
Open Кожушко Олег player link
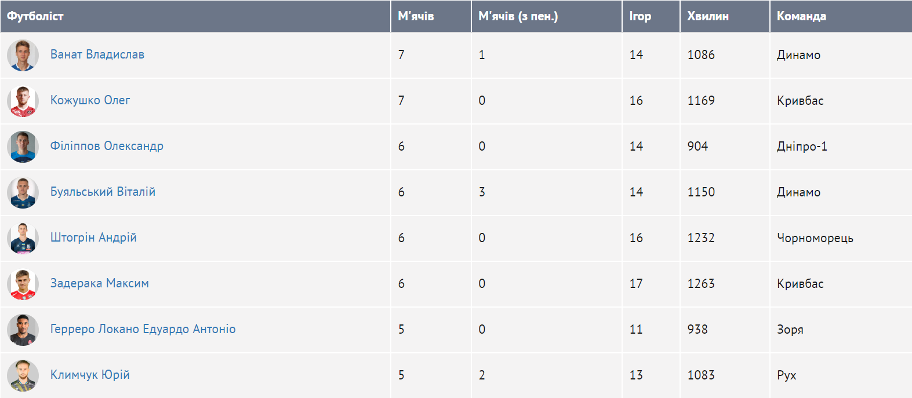[x=90, y=100]
